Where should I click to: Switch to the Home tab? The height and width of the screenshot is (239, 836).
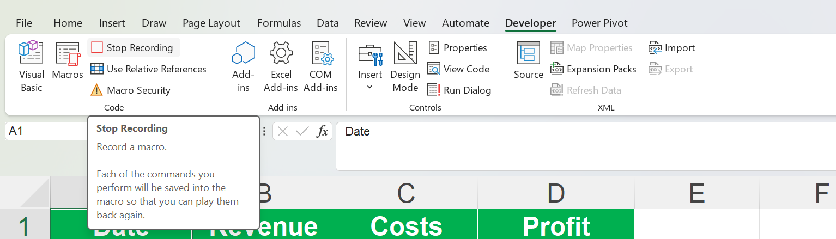(68, 23)
